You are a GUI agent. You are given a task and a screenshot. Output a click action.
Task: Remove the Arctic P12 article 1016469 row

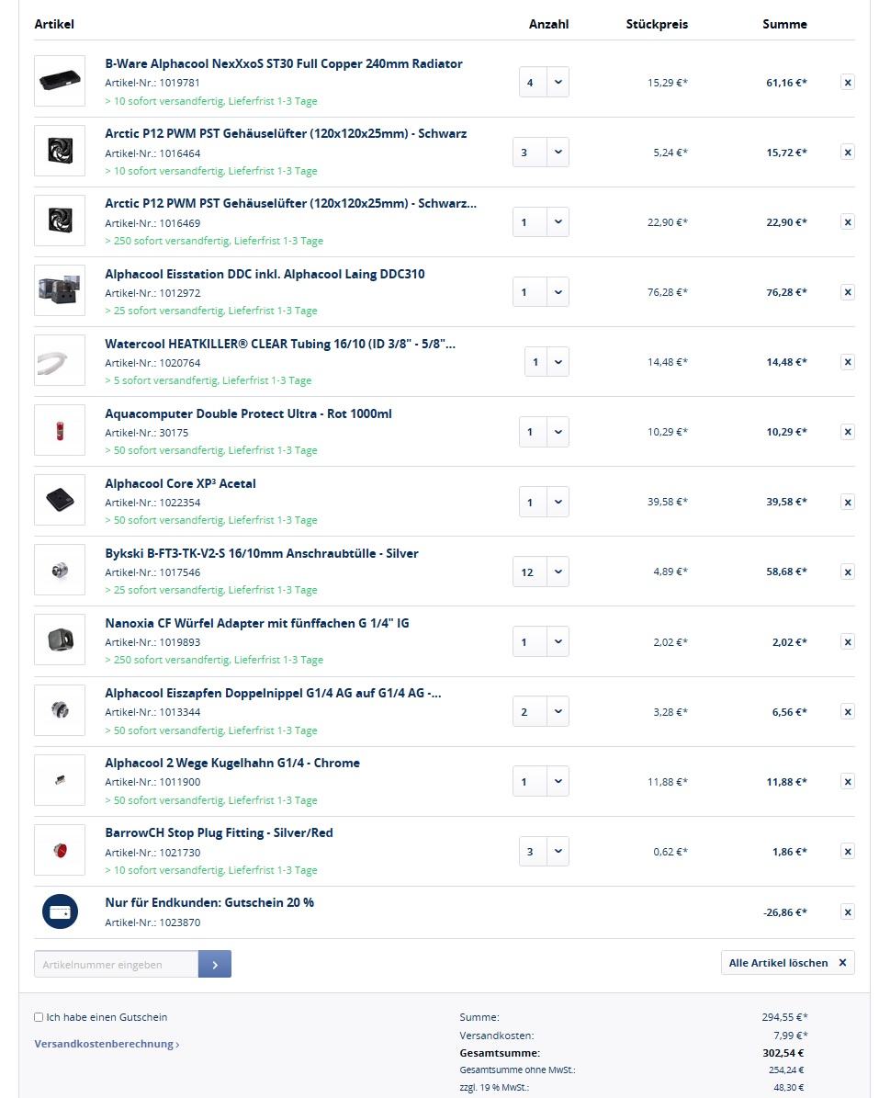(848, 222)
